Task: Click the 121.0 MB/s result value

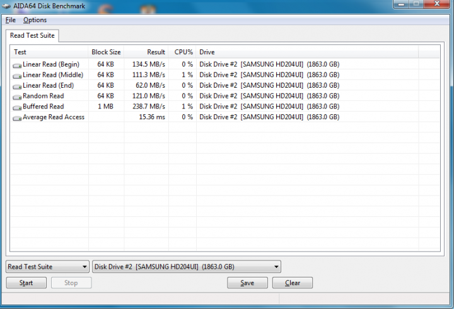Action: pos(149,96)
